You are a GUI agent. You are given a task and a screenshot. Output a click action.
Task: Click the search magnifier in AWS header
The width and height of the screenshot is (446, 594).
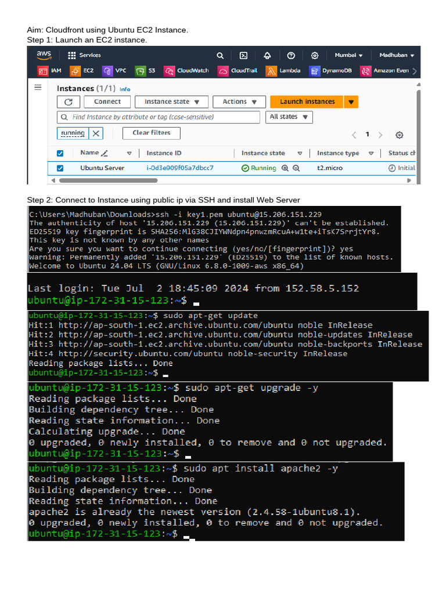click(220, 56)
